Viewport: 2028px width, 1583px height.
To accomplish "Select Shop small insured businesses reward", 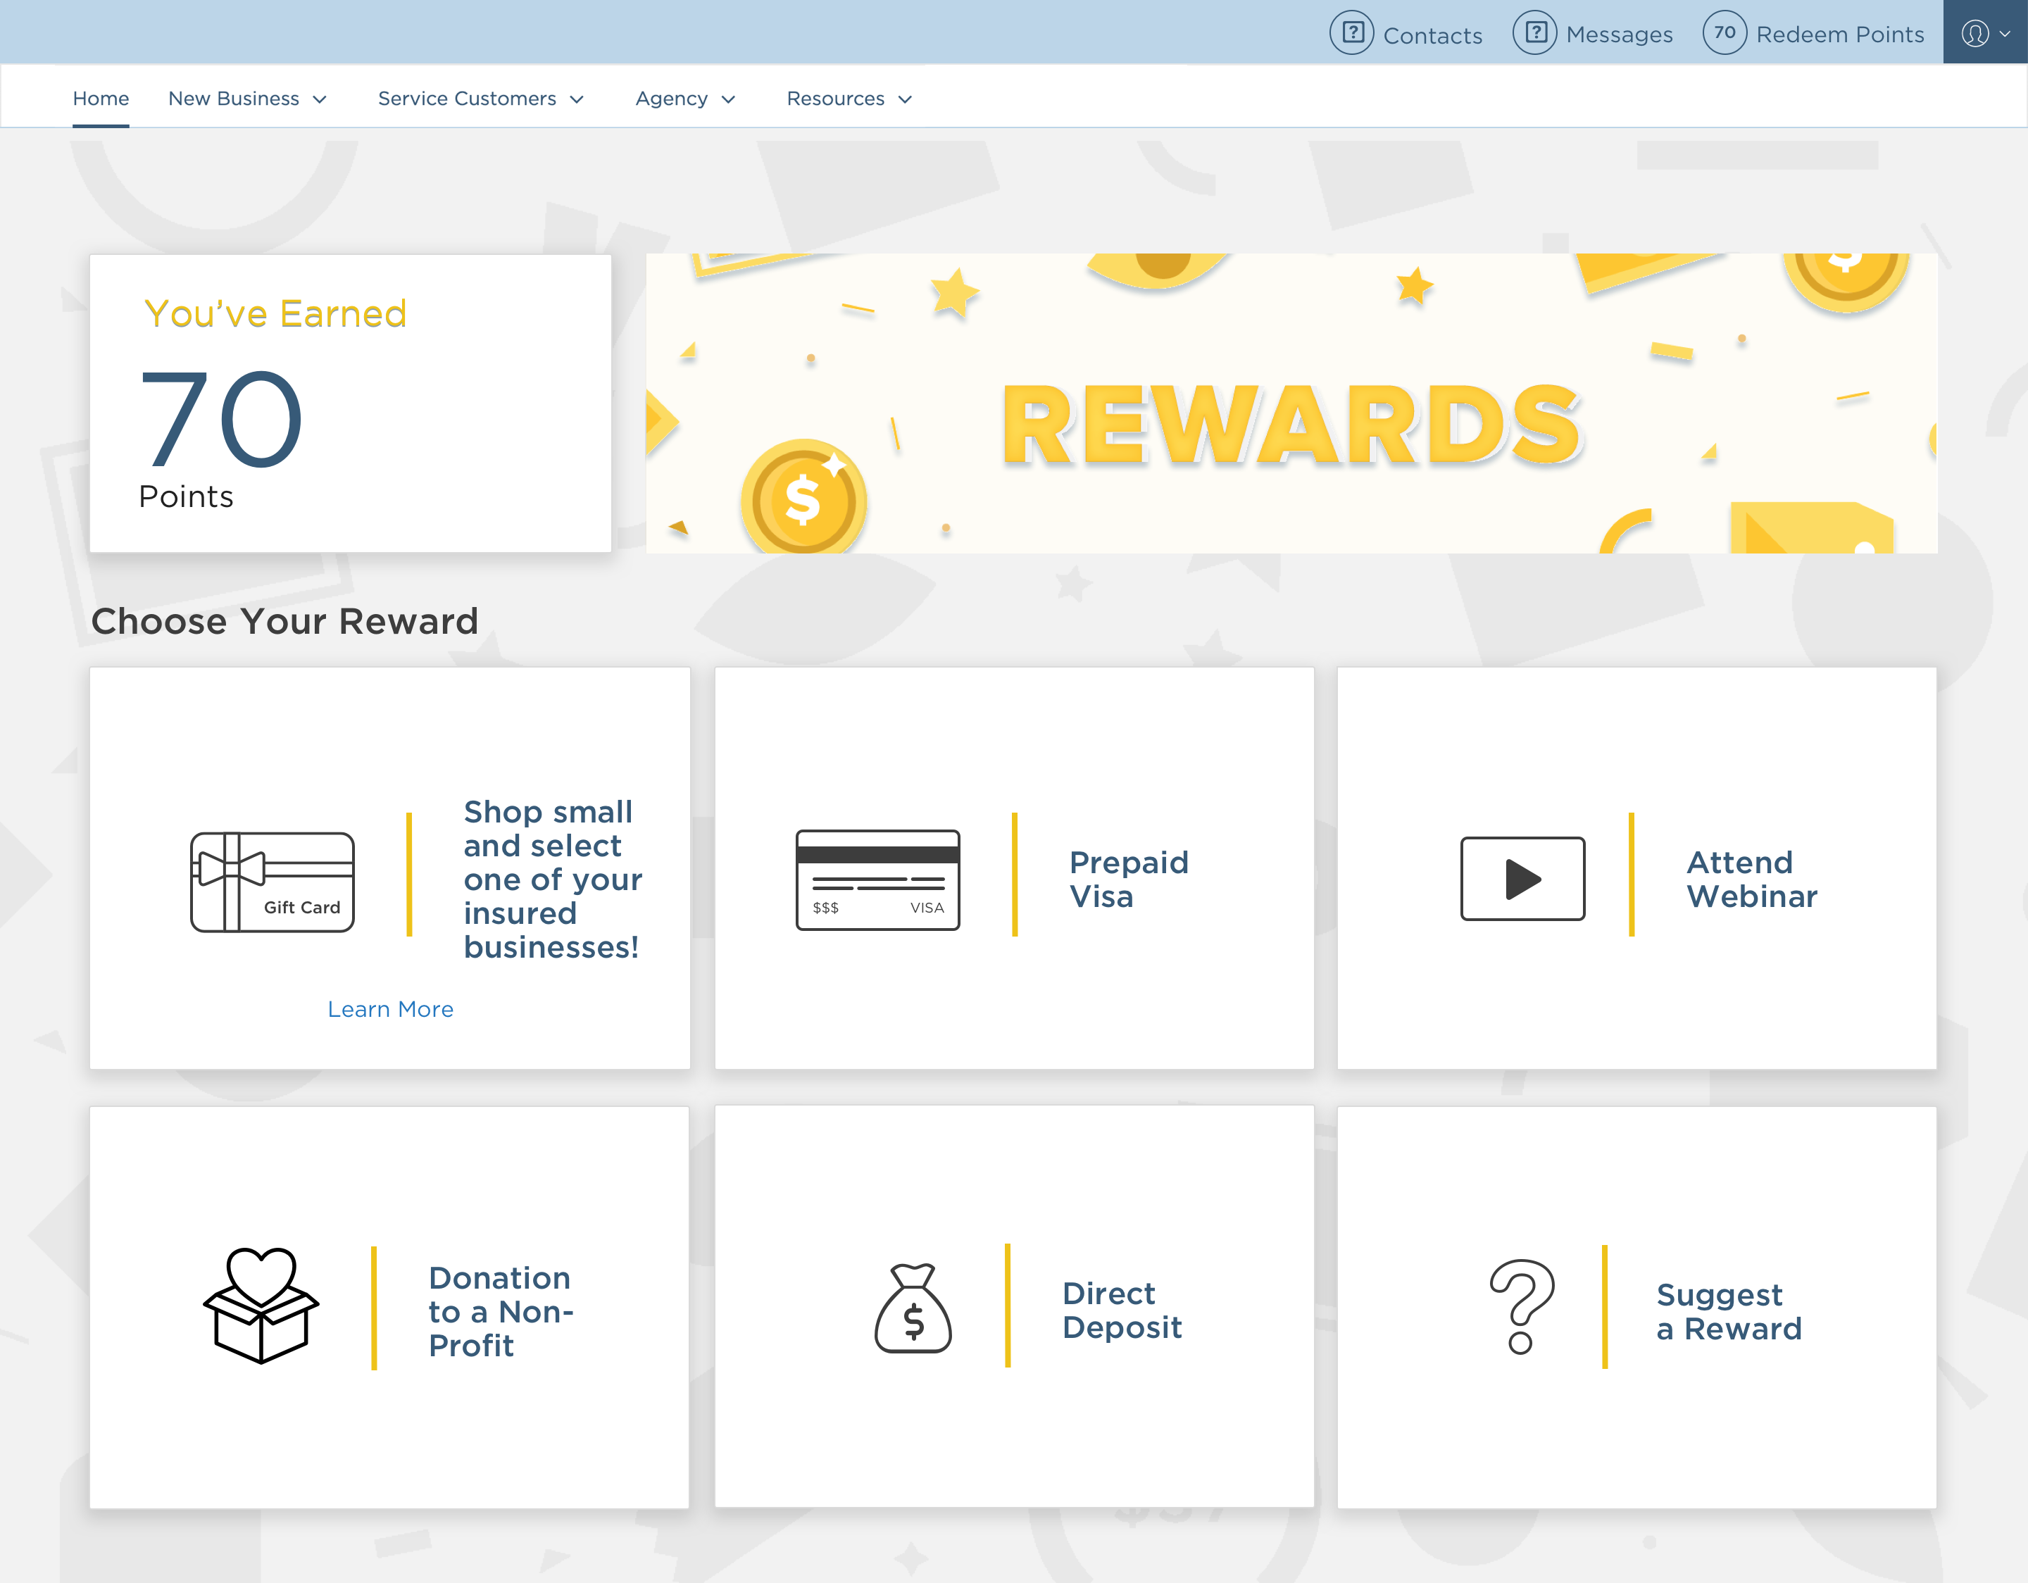I will point(390,868).
